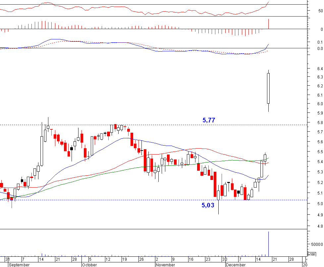The height and width of the screenshot is (267, 324).
Task: Click the 5.7 price axis label
Action: pyautogui.click(x=320, y=132)
